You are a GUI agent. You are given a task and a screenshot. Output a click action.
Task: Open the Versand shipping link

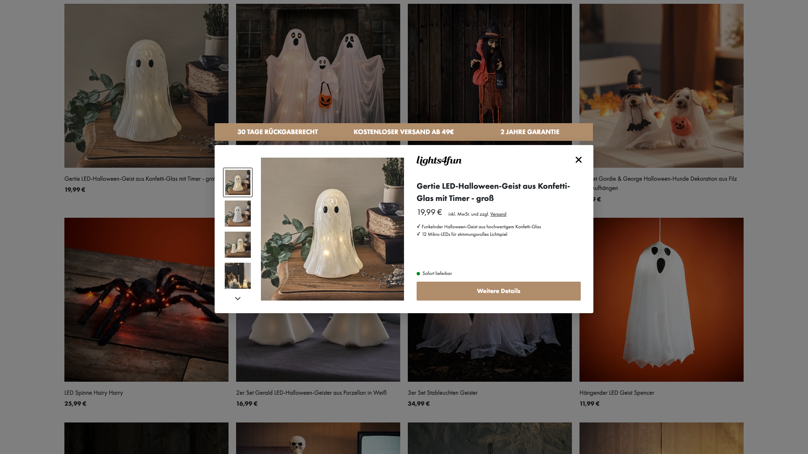pyautogui.click(x=498, y=214)
